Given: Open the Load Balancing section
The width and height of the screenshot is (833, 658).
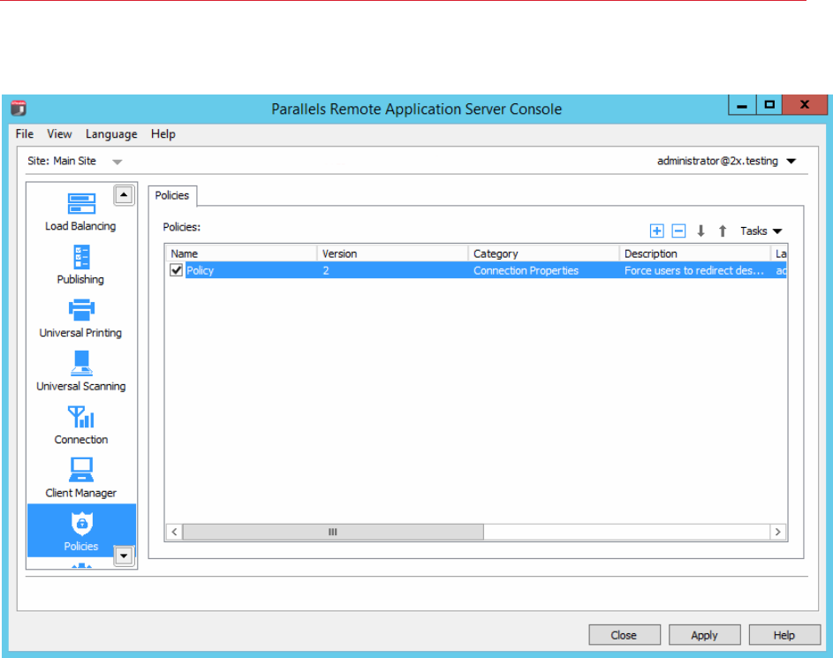Looking at the screenshot, I should (x=80, y=212).
